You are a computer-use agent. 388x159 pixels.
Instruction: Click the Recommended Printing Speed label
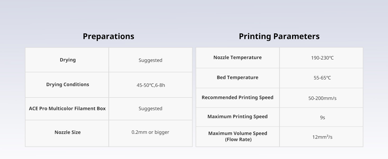point(237,98)
